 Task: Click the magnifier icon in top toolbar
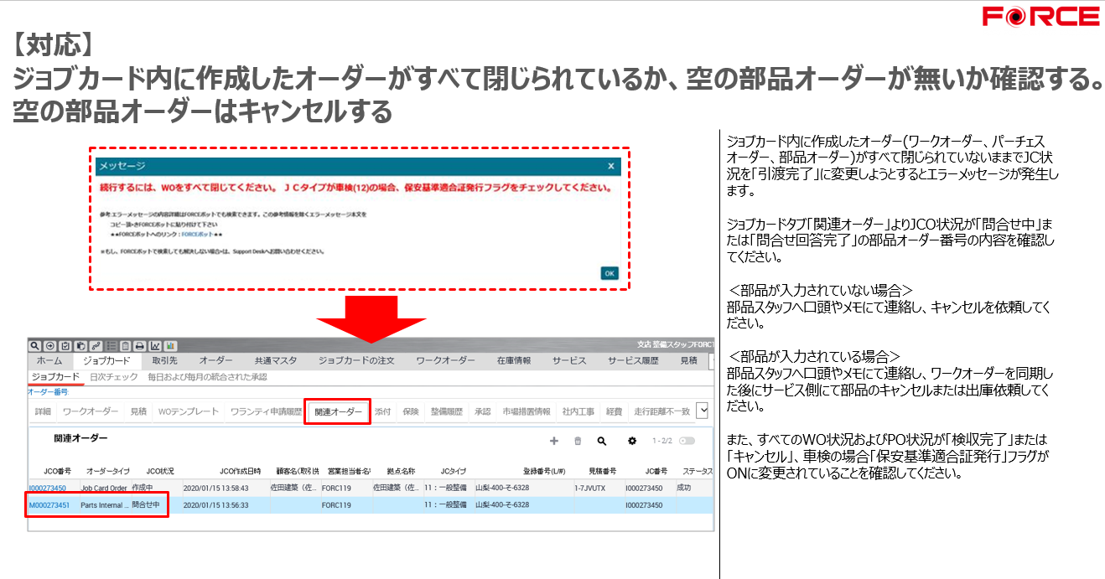34,345
